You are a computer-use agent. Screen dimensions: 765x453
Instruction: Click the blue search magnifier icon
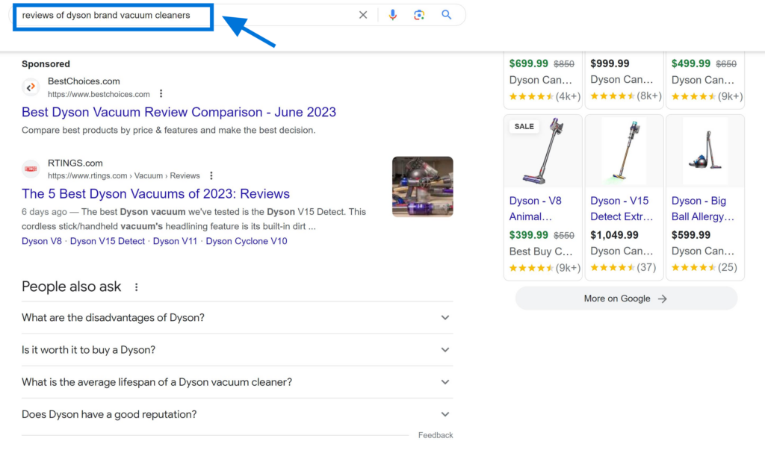[446, 14]
